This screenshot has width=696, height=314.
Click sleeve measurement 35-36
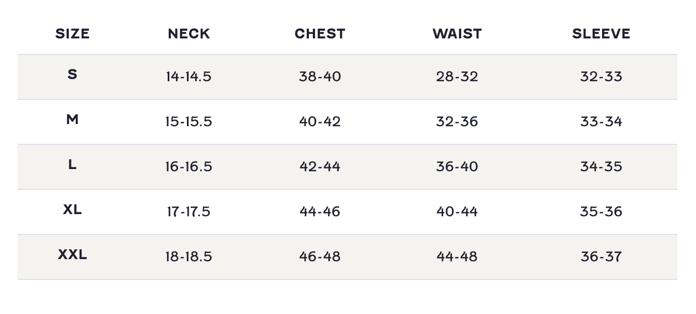coord(601,211)
